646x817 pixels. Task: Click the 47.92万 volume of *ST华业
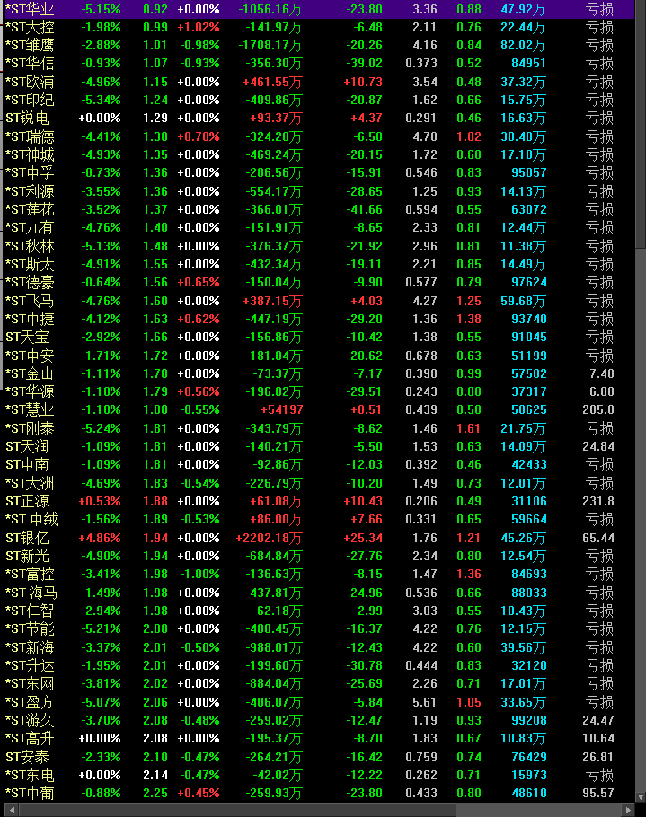pos(523,9)
